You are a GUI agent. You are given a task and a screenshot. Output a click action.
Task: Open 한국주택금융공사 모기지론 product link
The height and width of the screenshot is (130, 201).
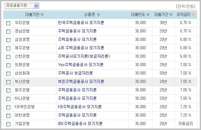tap(81, 23)
